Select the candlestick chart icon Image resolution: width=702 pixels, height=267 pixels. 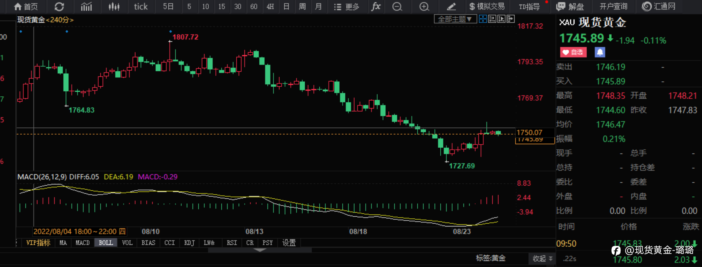coord(114,7)
